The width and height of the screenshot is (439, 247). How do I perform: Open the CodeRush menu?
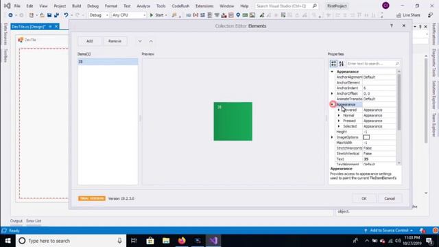coord(180,6)
